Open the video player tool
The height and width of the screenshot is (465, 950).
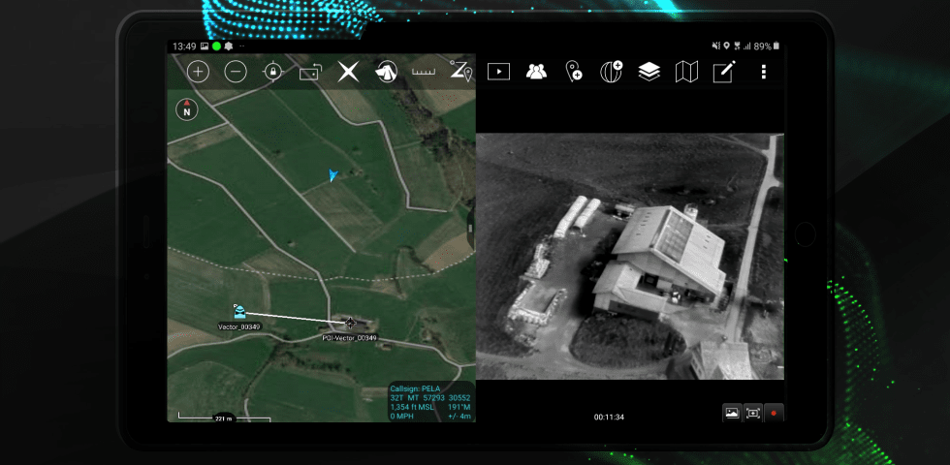click(498, 72)
